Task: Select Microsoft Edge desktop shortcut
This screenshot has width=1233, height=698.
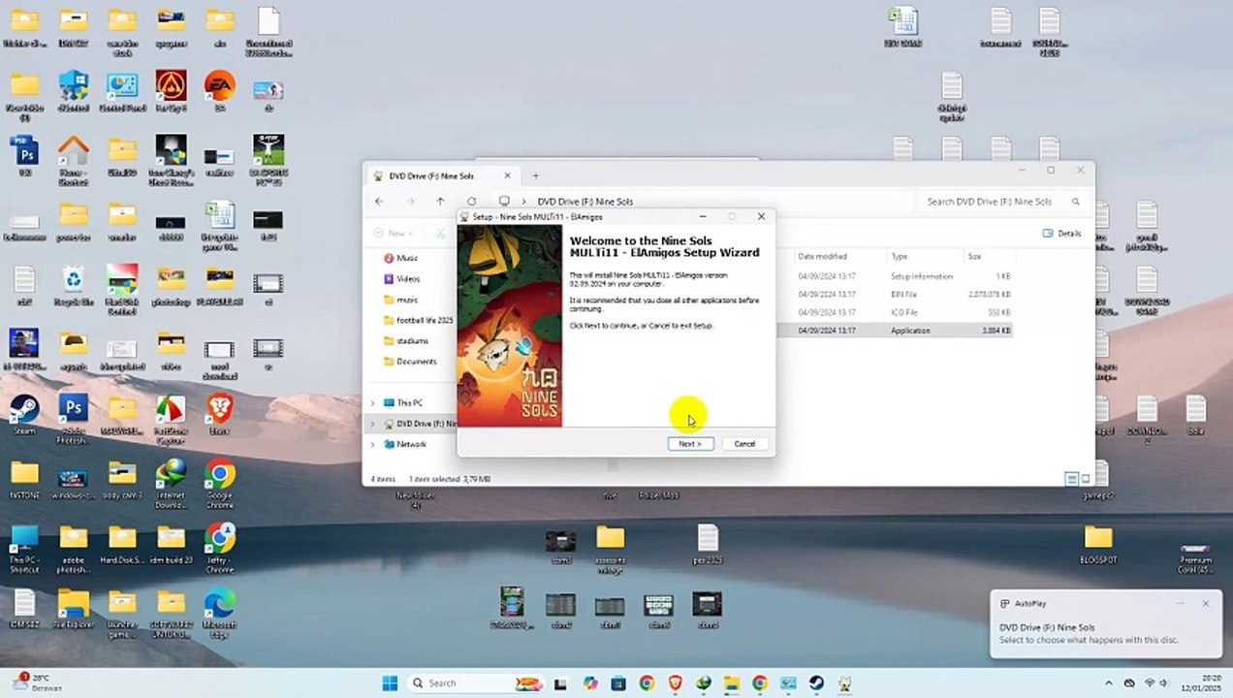Action: (220, 613)
